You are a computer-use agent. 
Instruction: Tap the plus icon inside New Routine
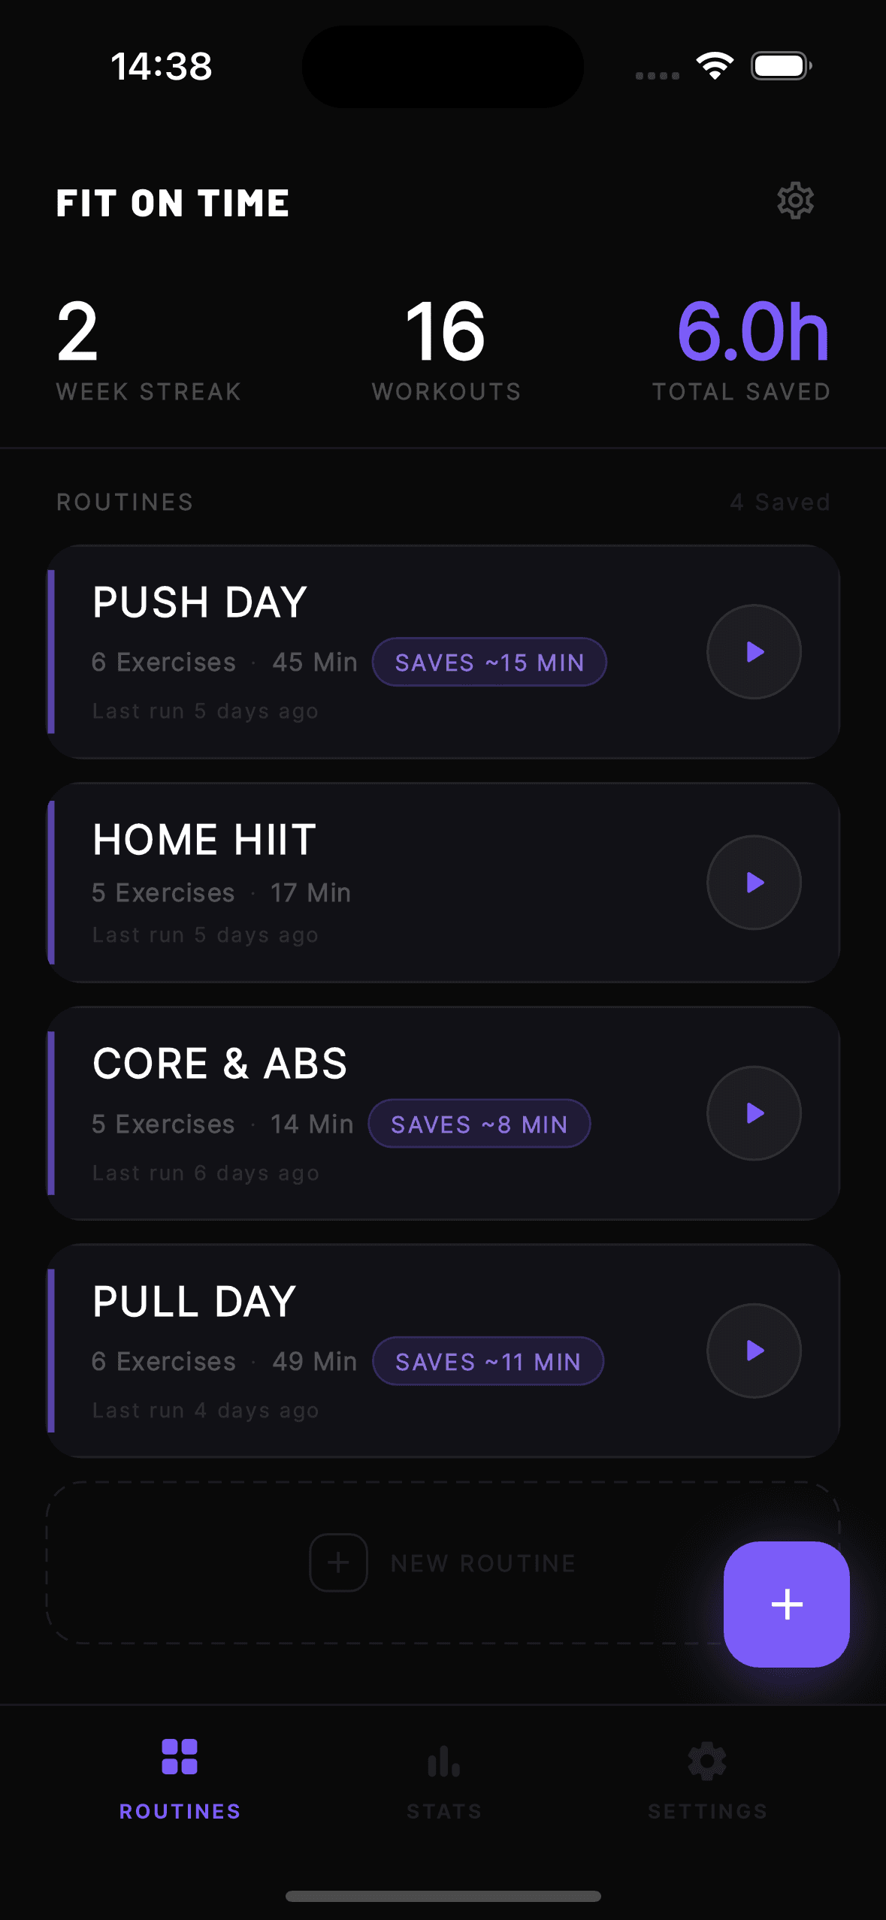click(337, 1562)
